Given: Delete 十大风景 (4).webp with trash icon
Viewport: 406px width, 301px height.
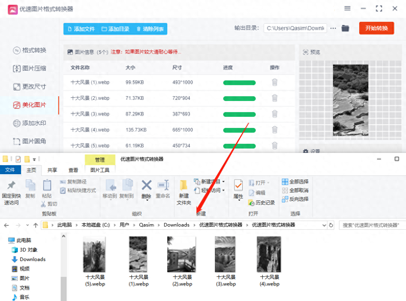Looking at the screenshot, I should click(x=275, y=130).
